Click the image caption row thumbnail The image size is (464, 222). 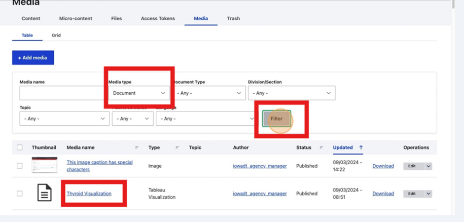coord(45,165)
